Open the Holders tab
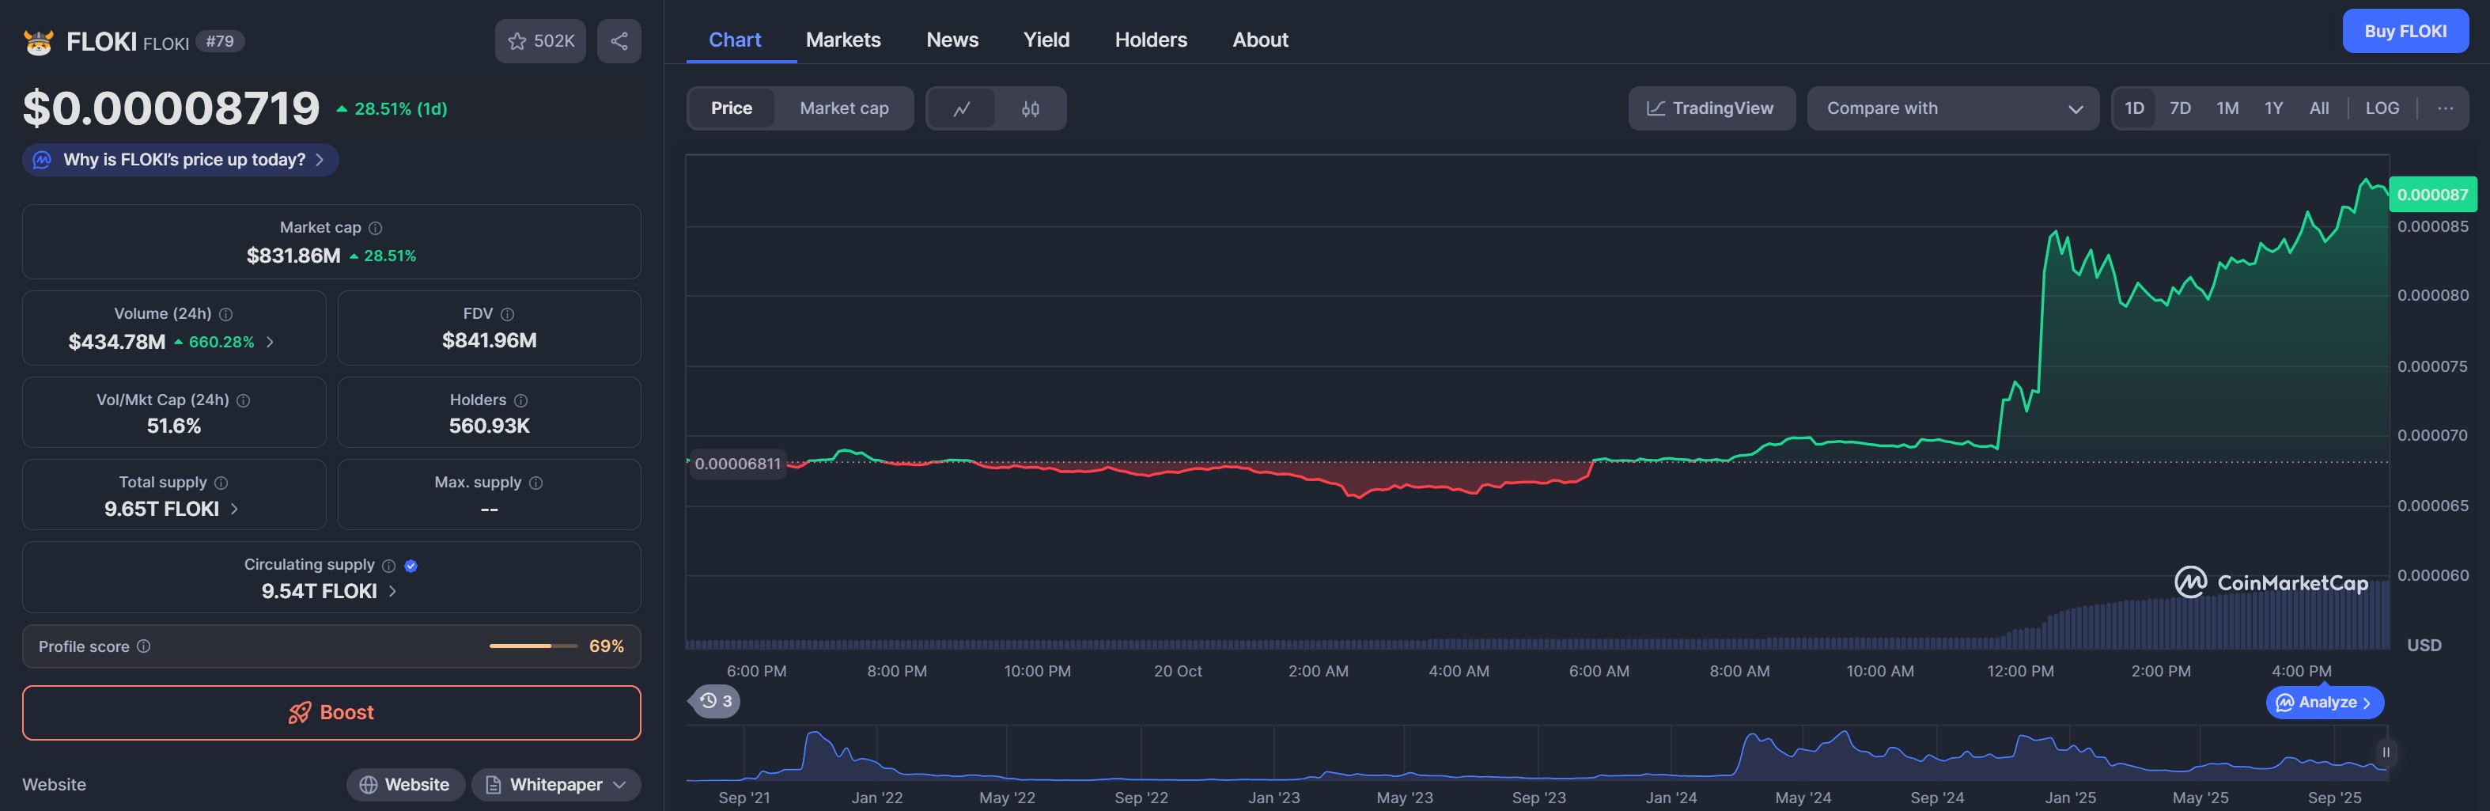The height and width of the screenshot is (811, 2490). click(x=1150, y=40)
